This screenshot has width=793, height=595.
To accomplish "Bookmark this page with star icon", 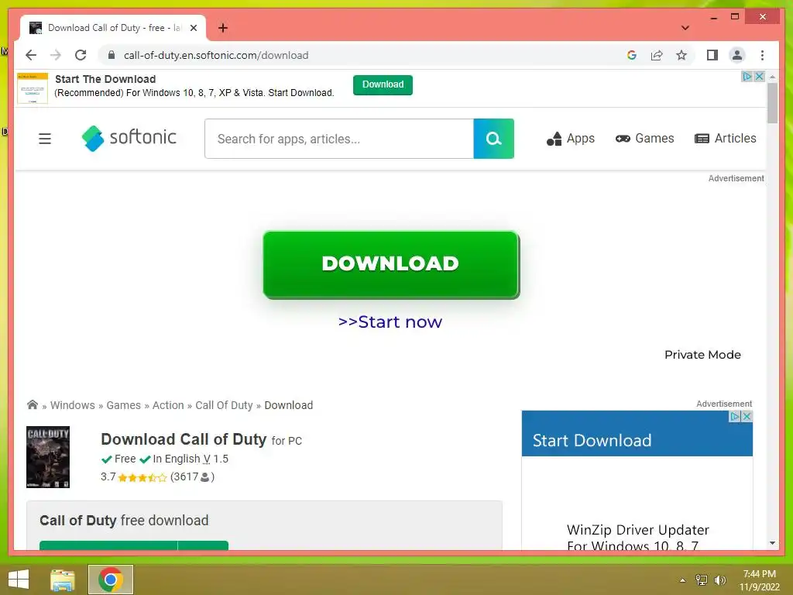I will coord(681,55).
